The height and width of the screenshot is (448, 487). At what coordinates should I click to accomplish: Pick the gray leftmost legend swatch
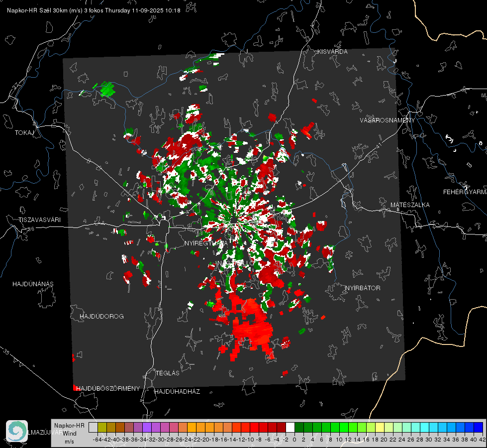(x=93, y=427)
